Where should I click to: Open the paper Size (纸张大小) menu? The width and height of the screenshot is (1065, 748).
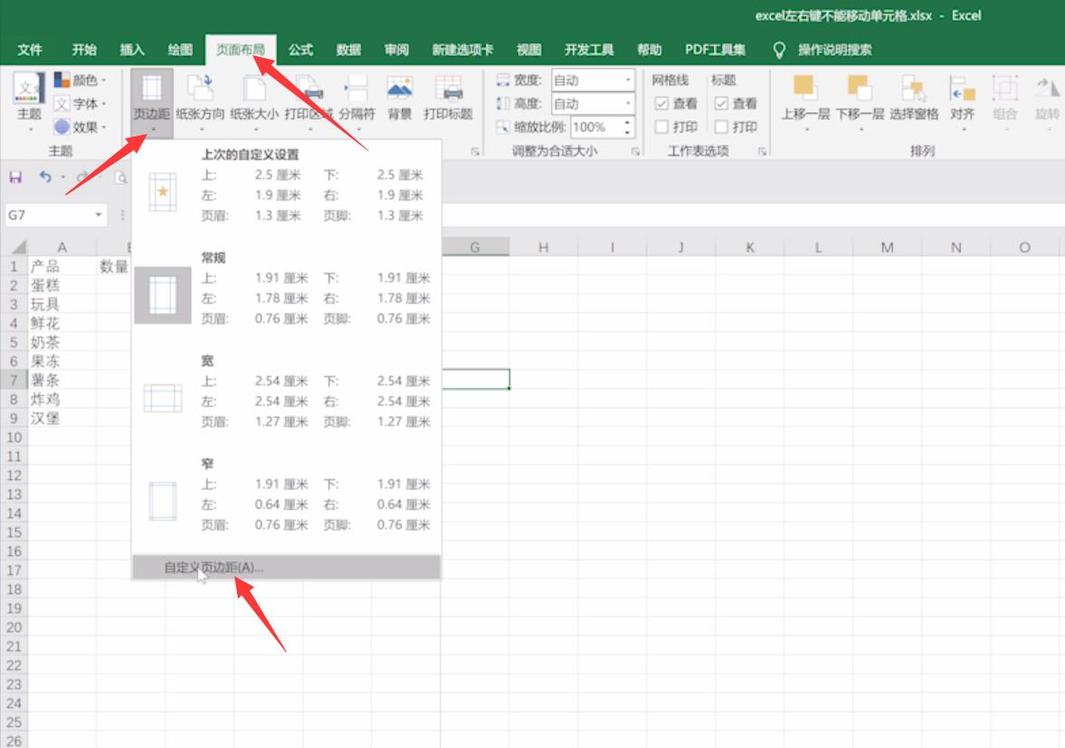[254, 100]
